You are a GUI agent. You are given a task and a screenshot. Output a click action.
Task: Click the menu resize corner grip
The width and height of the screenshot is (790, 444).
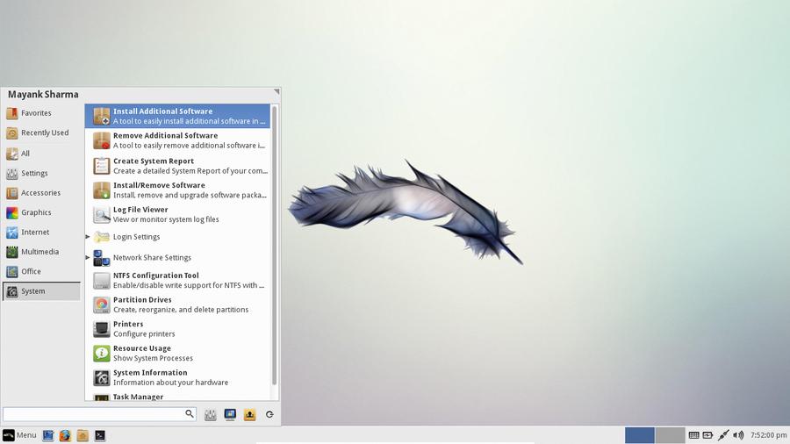[x=276, y=91]
